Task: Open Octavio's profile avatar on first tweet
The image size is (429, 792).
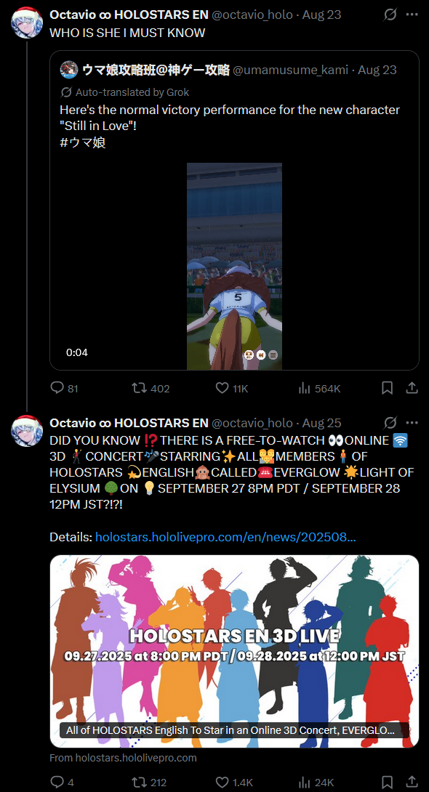Action: click(x=27, y=23)
